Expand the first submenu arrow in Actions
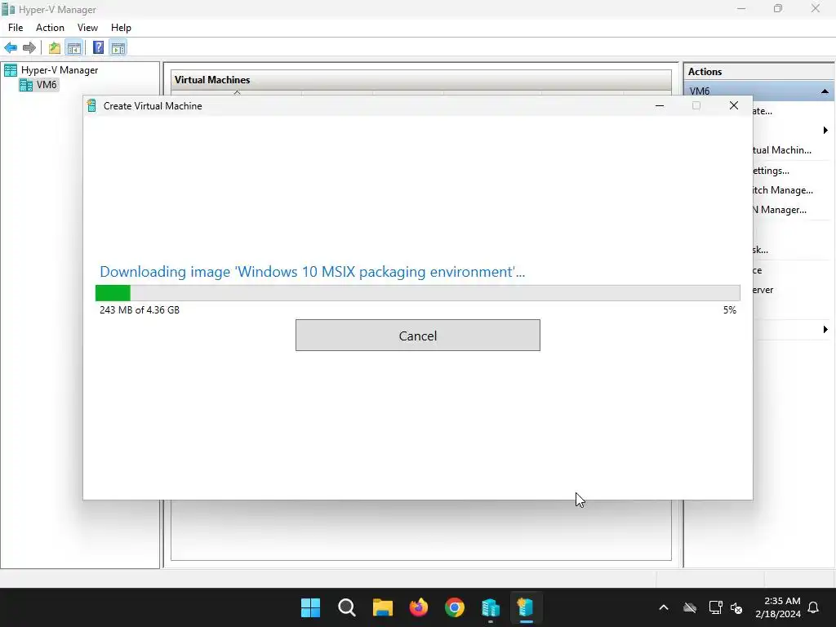Screen dimensions: 836x627 click(x=825, y=131)
